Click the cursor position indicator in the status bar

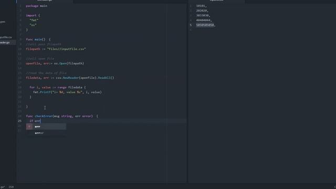tap(11, 187)
